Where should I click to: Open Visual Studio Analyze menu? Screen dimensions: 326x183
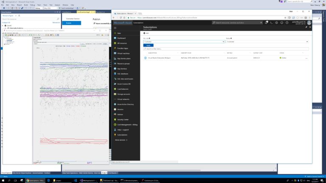pos(57,5)
